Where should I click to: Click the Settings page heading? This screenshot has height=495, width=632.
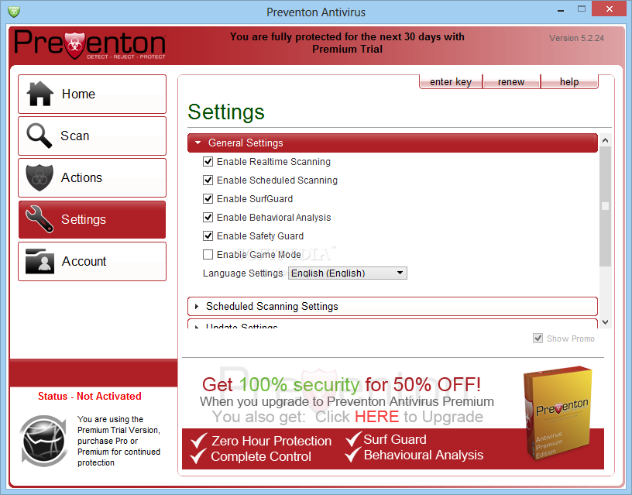(226, 112)
